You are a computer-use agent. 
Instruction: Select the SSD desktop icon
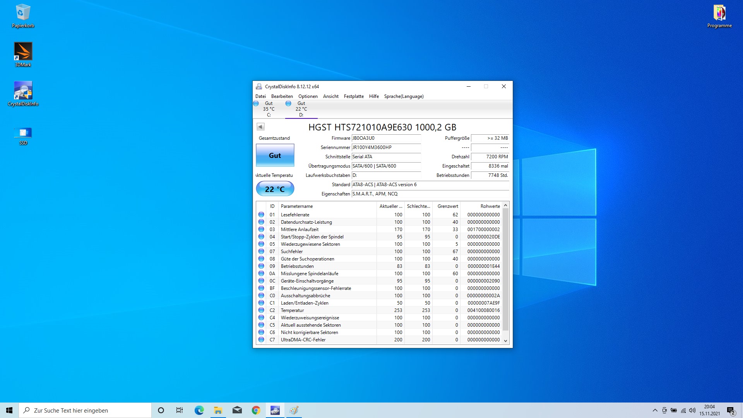23,136
